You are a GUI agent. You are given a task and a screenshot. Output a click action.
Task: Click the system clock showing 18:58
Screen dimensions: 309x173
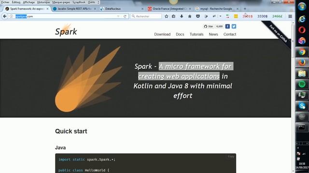coord(302,163)
